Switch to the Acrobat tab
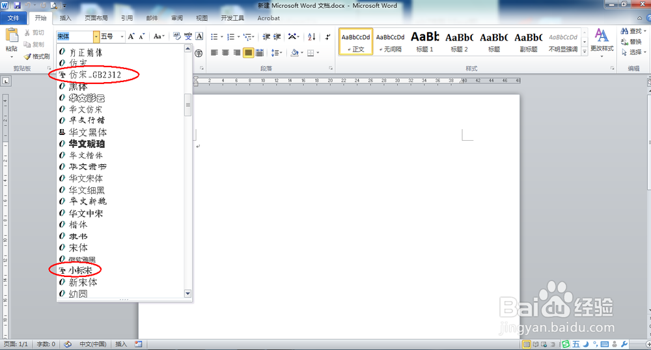This screenshot has width=651, height=350. [x=268, y=18]
